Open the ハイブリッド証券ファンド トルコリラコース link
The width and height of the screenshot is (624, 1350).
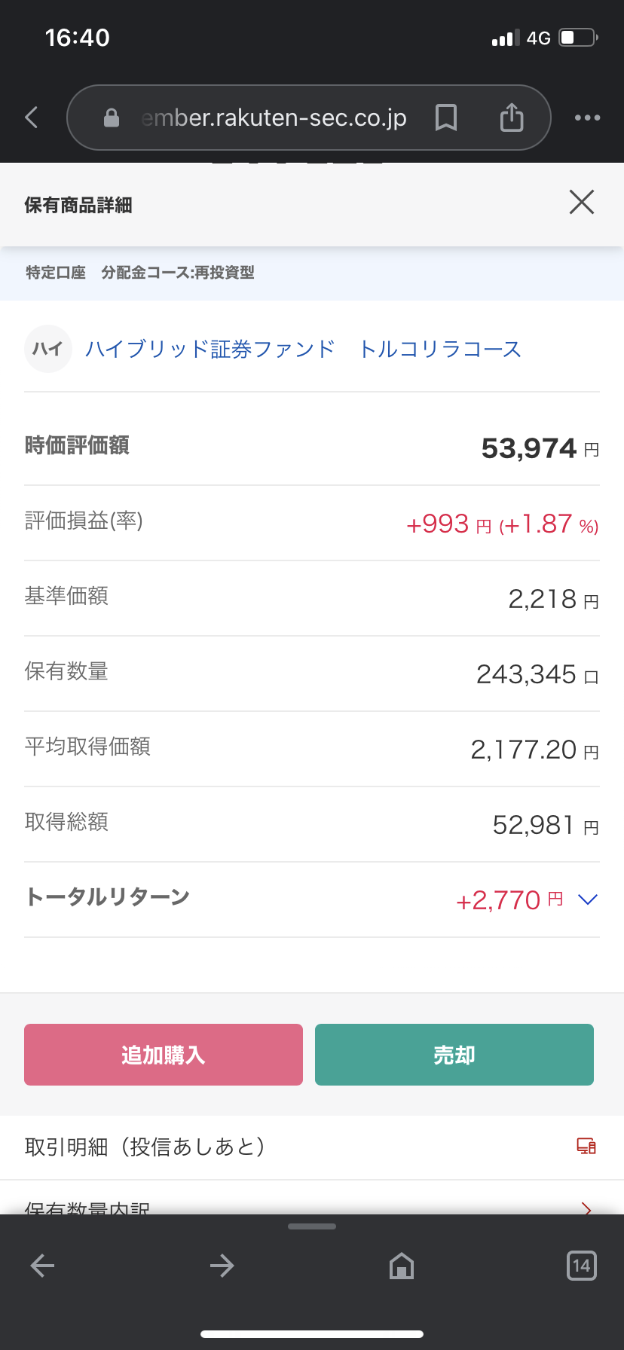[x=303, y=349]
